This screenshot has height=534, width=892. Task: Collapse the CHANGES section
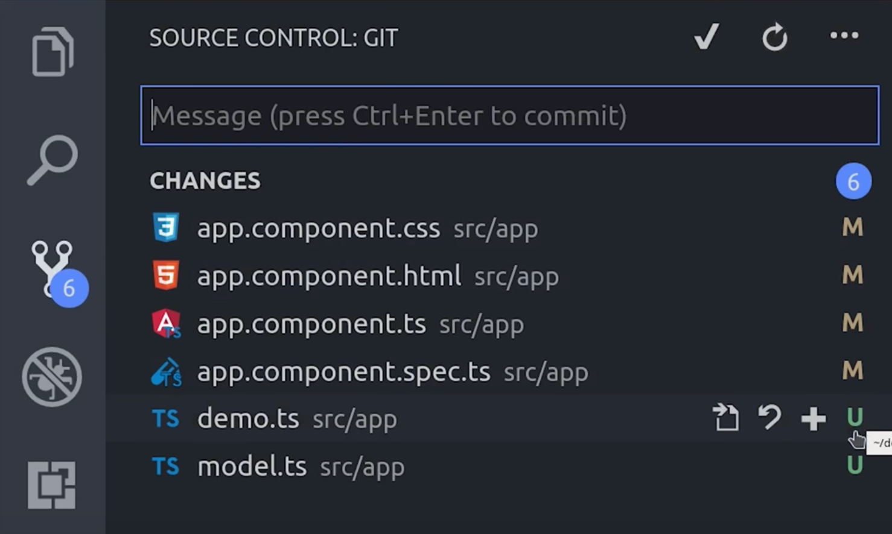pos(205,181)
